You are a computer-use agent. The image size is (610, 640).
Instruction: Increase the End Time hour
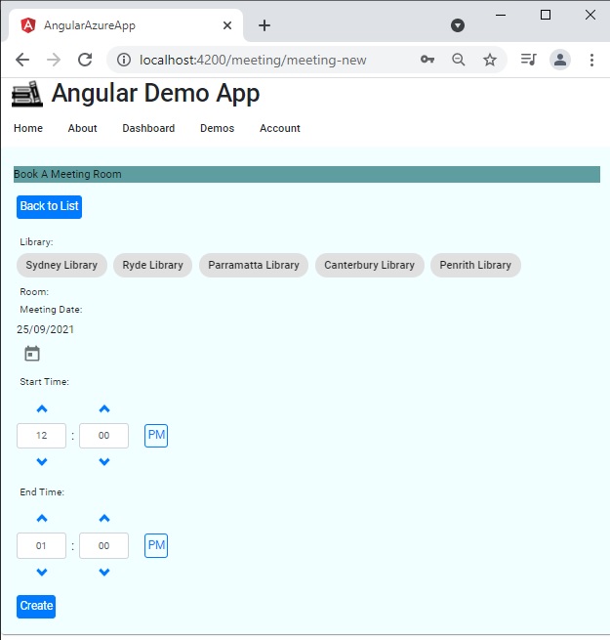tap(42, 519)
